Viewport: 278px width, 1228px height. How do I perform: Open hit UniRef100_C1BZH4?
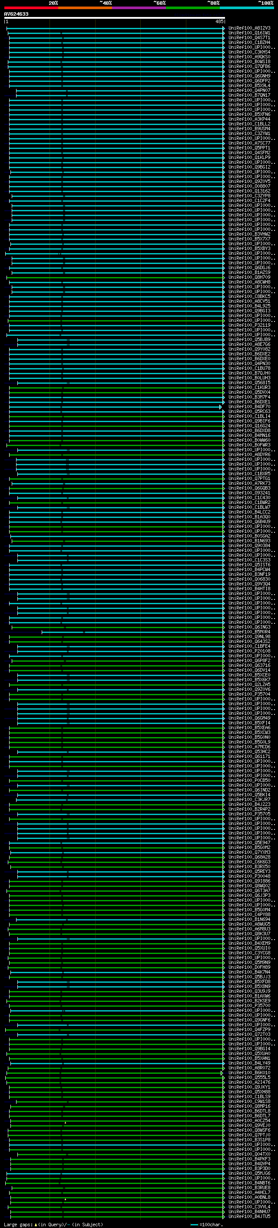pos(249,42)
